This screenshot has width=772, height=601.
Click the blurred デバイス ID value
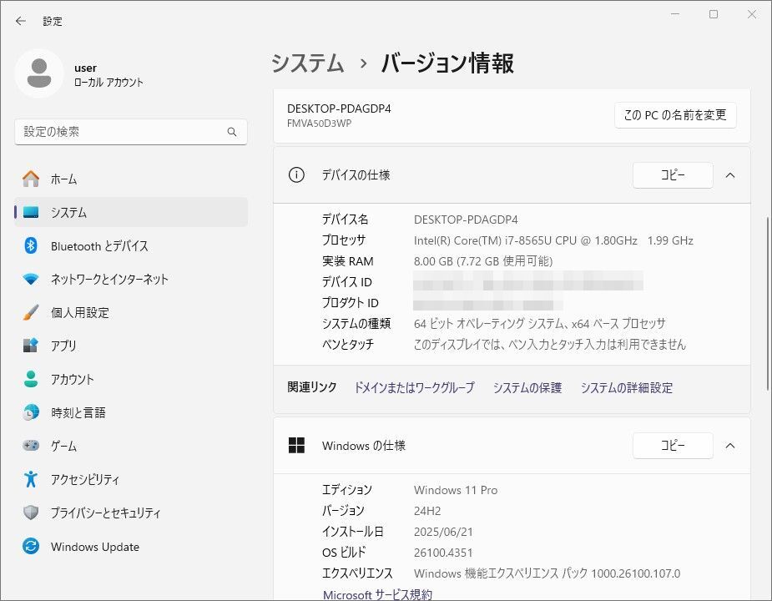527,282
